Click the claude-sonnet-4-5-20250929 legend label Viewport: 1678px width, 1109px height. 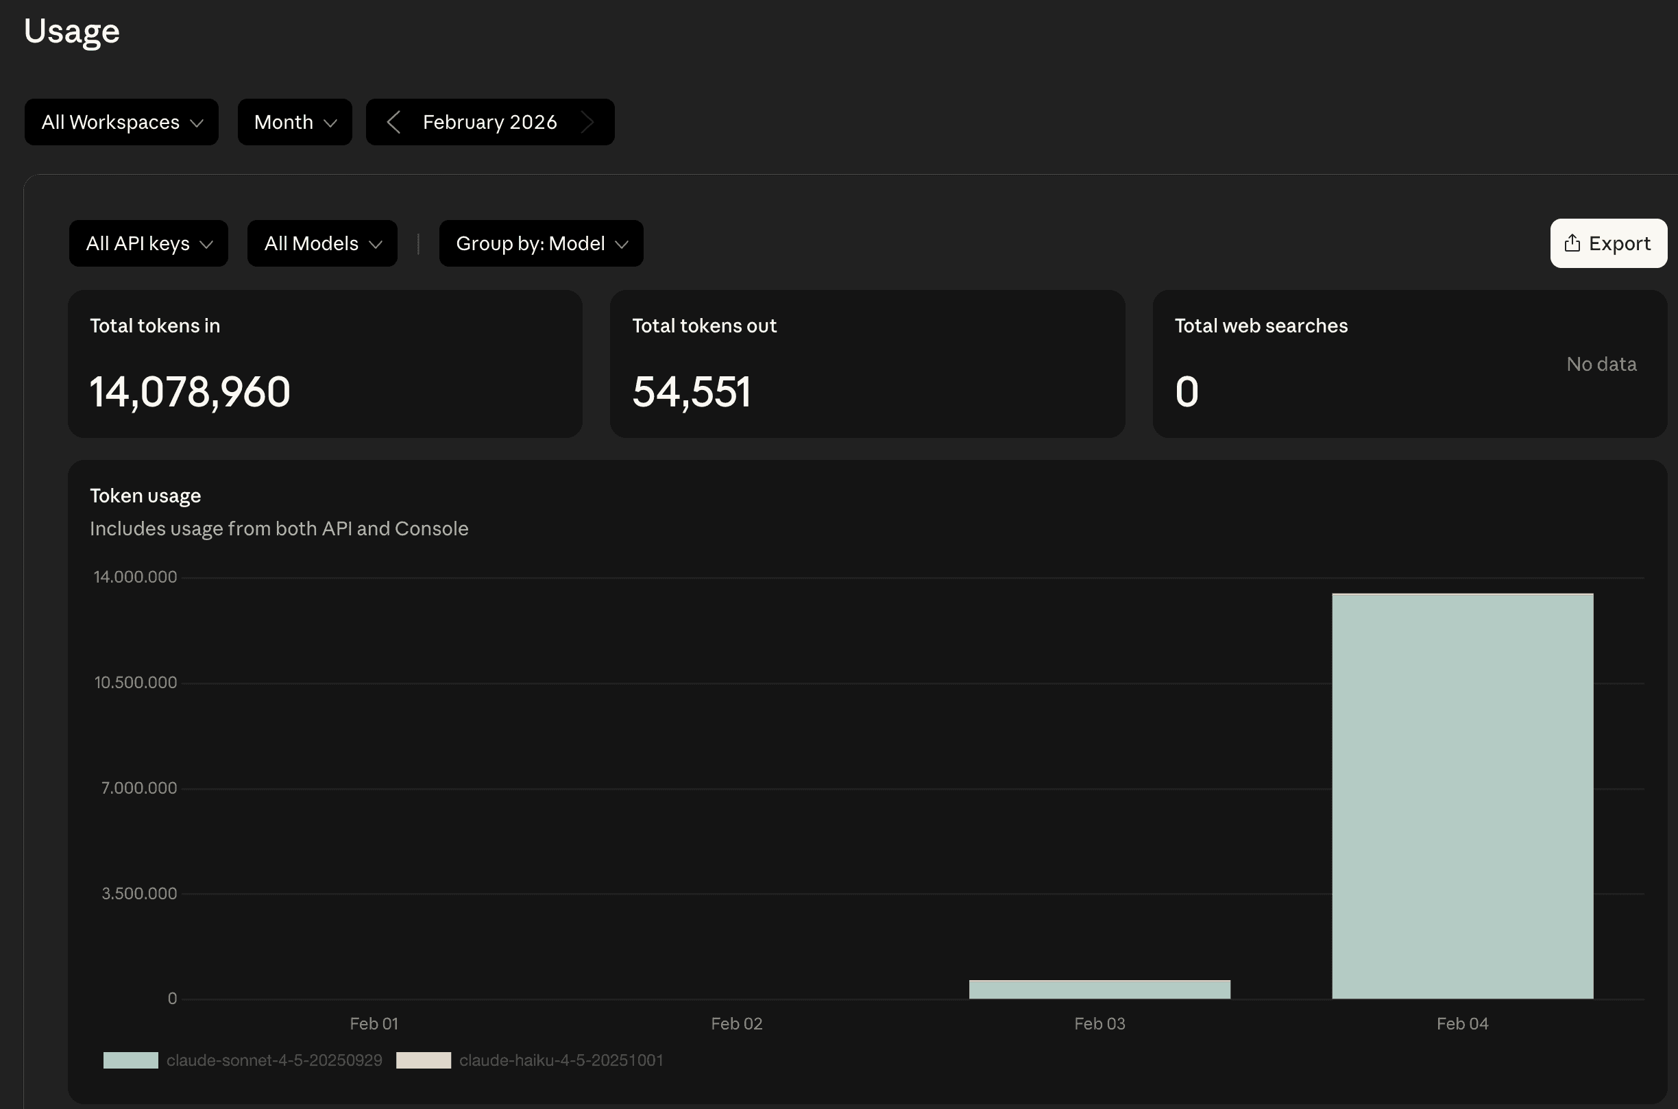coord(274,1060)
